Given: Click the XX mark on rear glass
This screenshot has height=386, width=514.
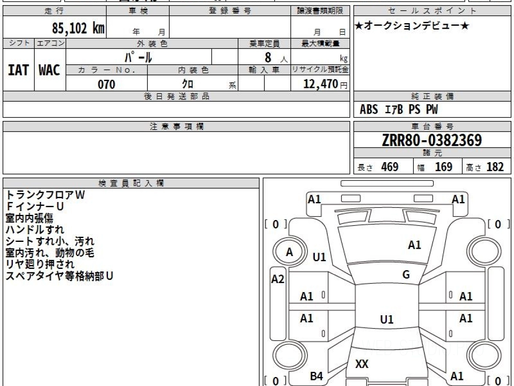Looking at the screenshot, I should (x=362, y=364).
